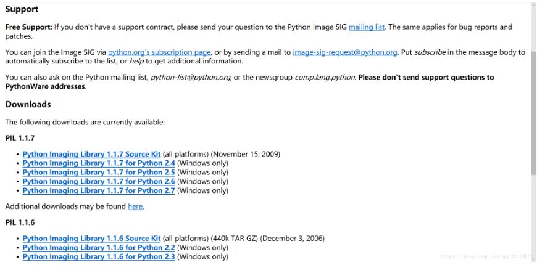Click the Support section heading
537x265 pixels.
22,9
